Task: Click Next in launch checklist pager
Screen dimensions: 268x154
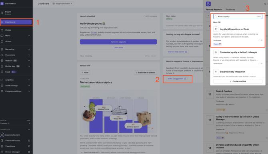Action: point(154,56)
